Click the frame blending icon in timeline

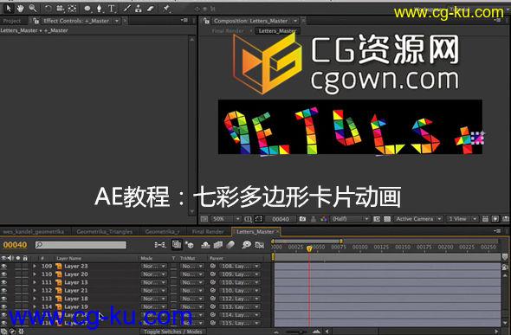point(217,244)
